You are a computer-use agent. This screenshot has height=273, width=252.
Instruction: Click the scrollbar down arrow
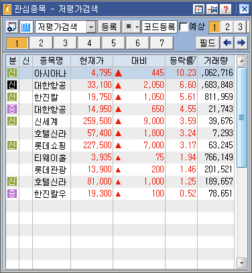[241, 263]
